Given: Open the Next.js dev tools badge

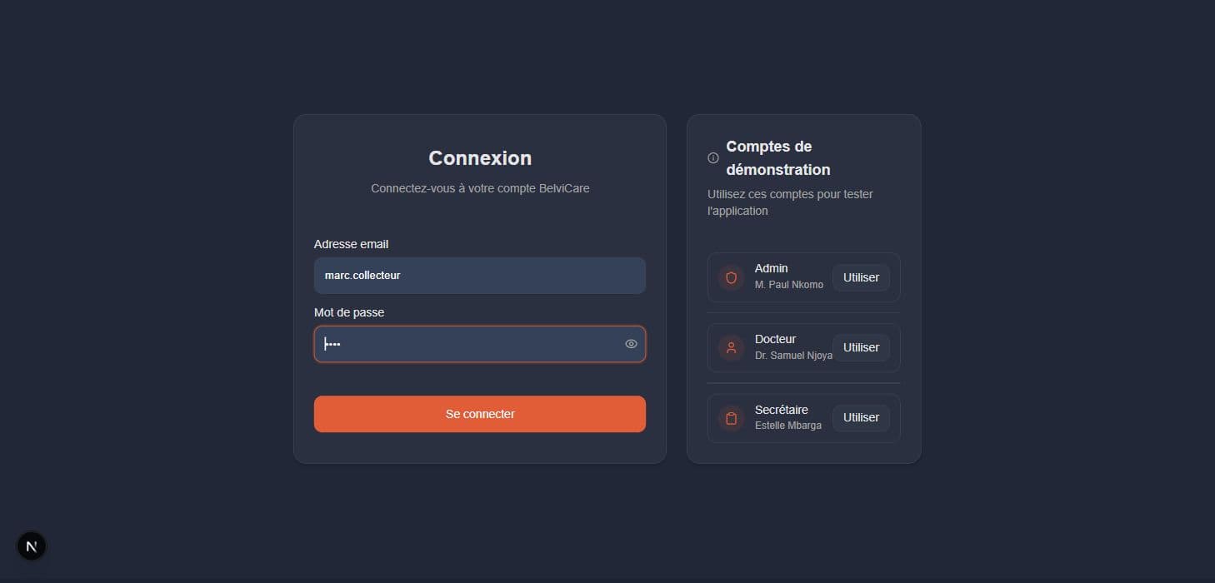Looking at the screenshot, I should pos(32,546).
